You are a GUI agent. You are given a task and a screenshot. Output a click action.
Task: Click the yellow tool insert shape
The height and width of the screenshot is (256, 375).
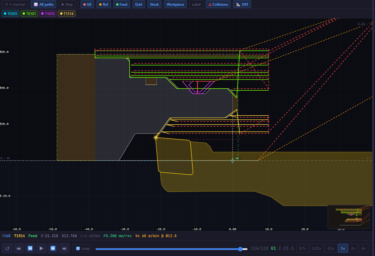coord(174,157)
